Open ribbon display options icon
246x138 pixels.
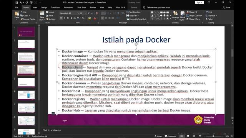coord(209,2)
